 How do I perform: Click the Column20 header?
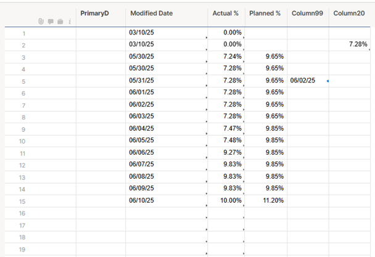pyautogui.click(x=350, y=14)
